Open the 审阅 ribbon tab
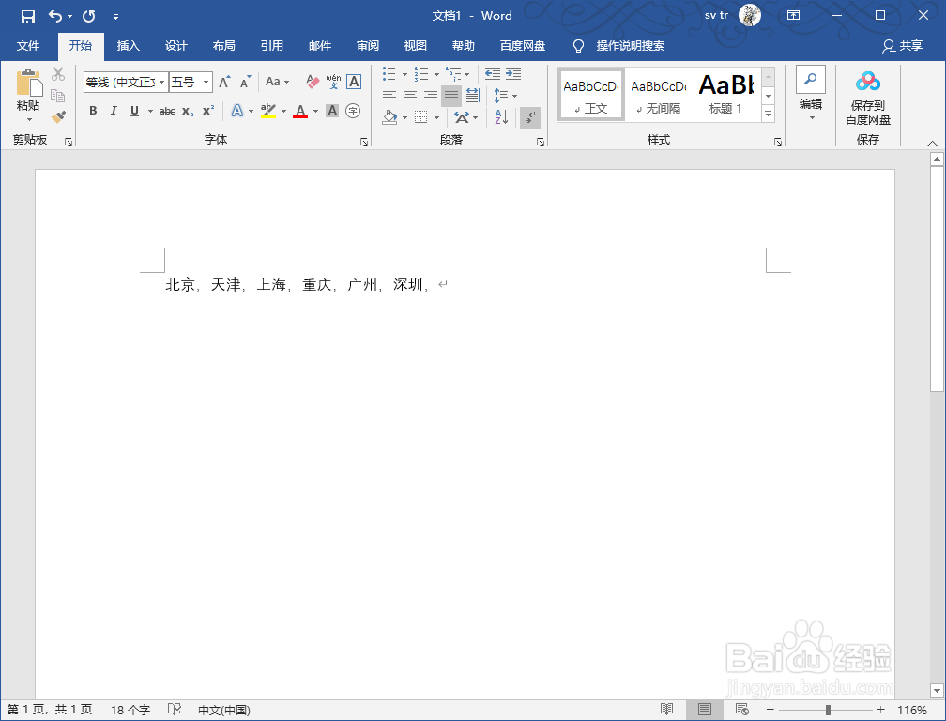Image resolution: width=946 pixels, height=721 pixels. pos(368,46)
